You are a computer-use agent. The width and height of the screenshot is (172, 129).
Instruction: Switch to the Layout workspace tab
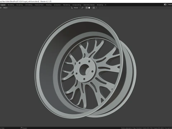3,5
